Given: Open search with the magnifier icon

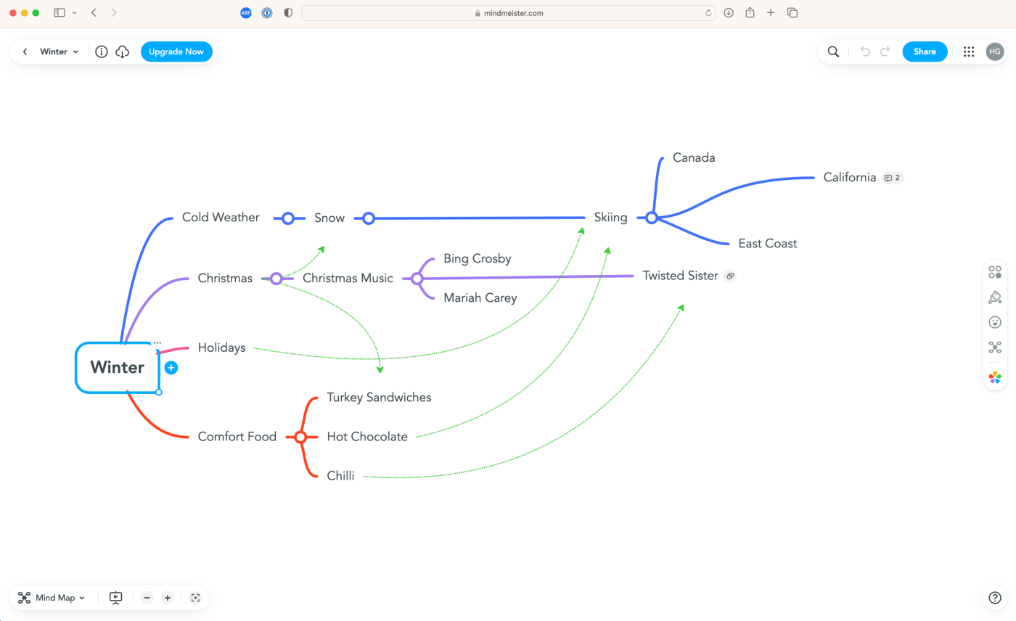Looking at the screenshot, I should tap(834, 52).
